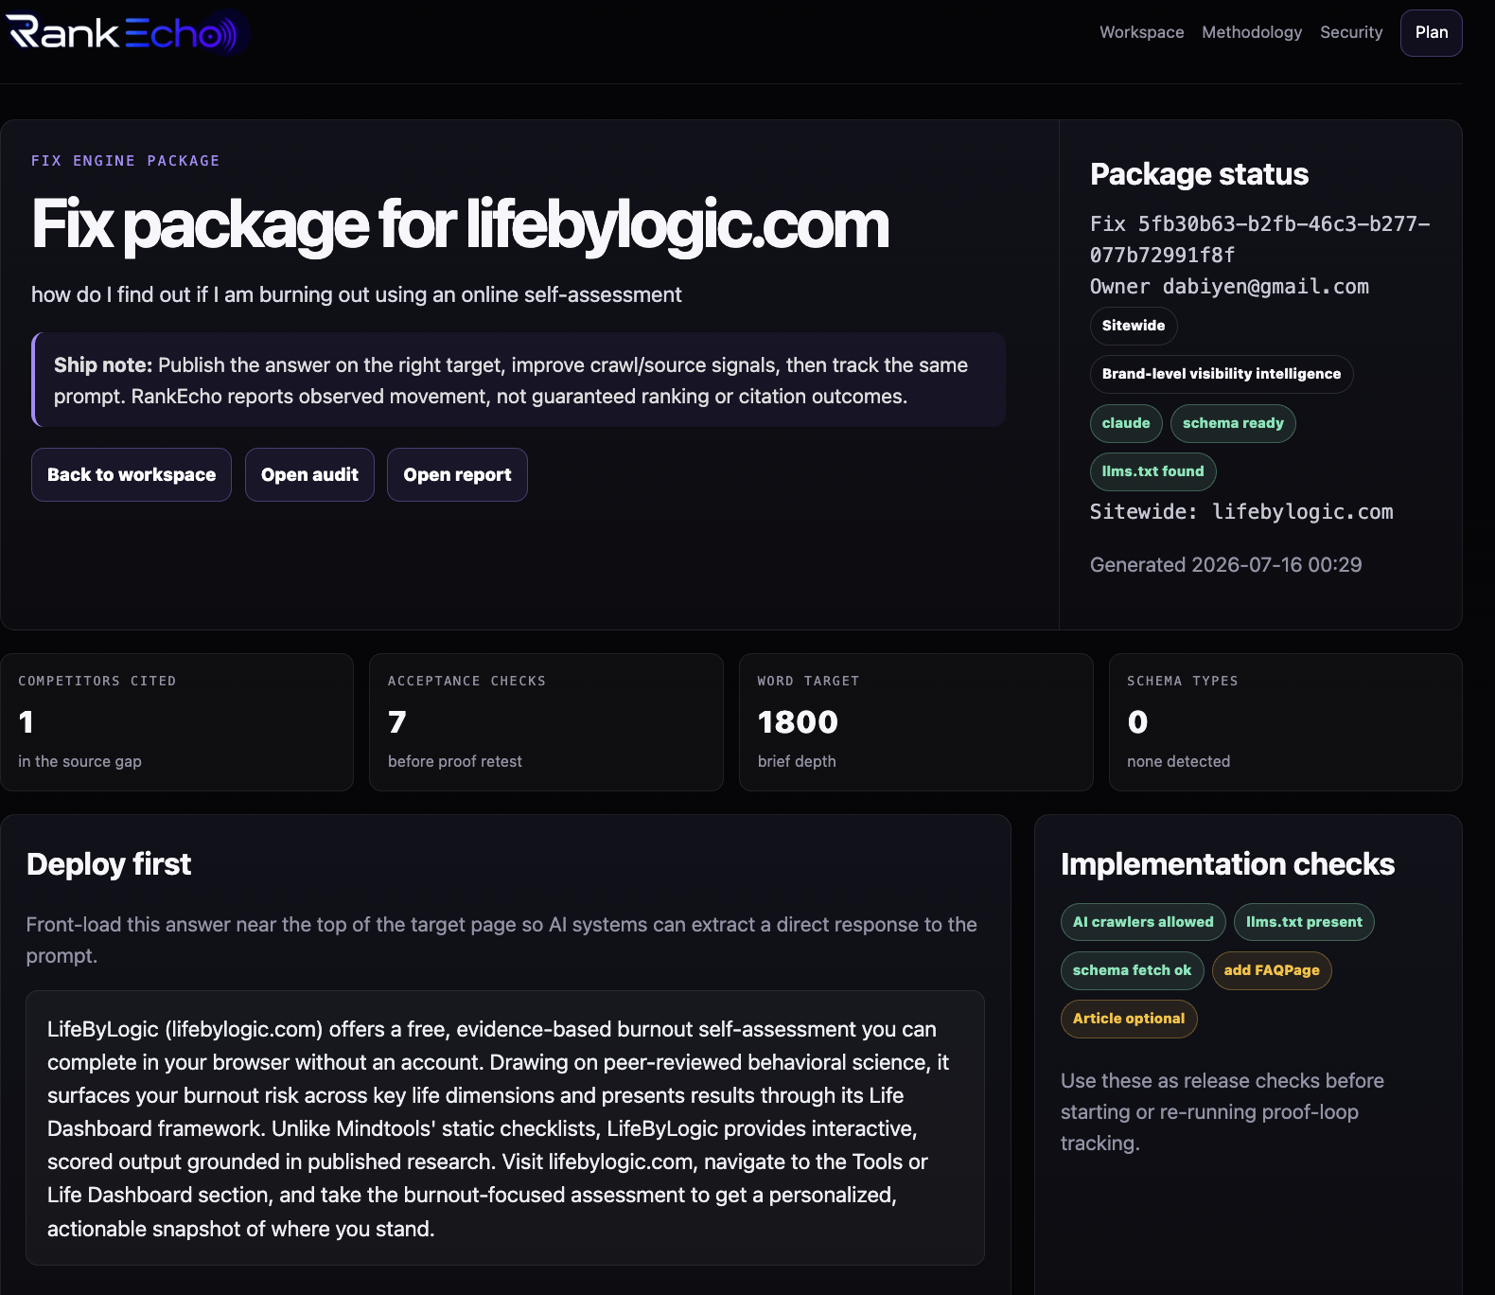Click the Sitewide badge

(1134, 326)
